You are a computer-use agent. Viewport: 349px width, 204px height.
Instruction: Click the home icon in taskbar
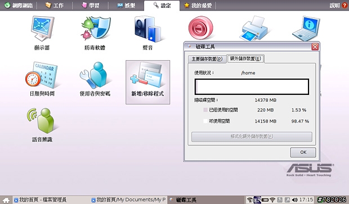pos(6,200)
